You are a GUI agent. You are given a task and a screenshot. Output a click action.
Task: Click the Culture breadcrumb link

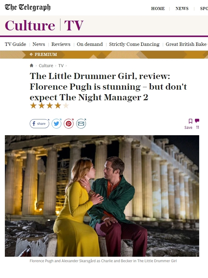pos(46,66)
